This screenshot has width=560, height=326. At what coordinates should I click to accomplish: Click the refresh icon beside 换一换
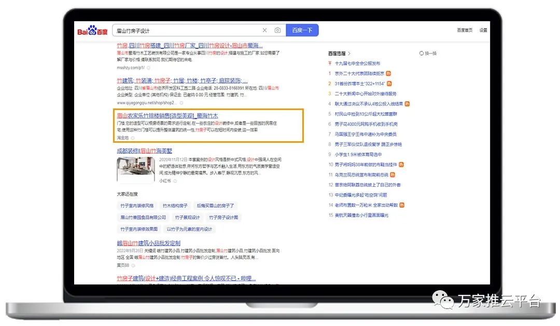click(x=421, y=53)
